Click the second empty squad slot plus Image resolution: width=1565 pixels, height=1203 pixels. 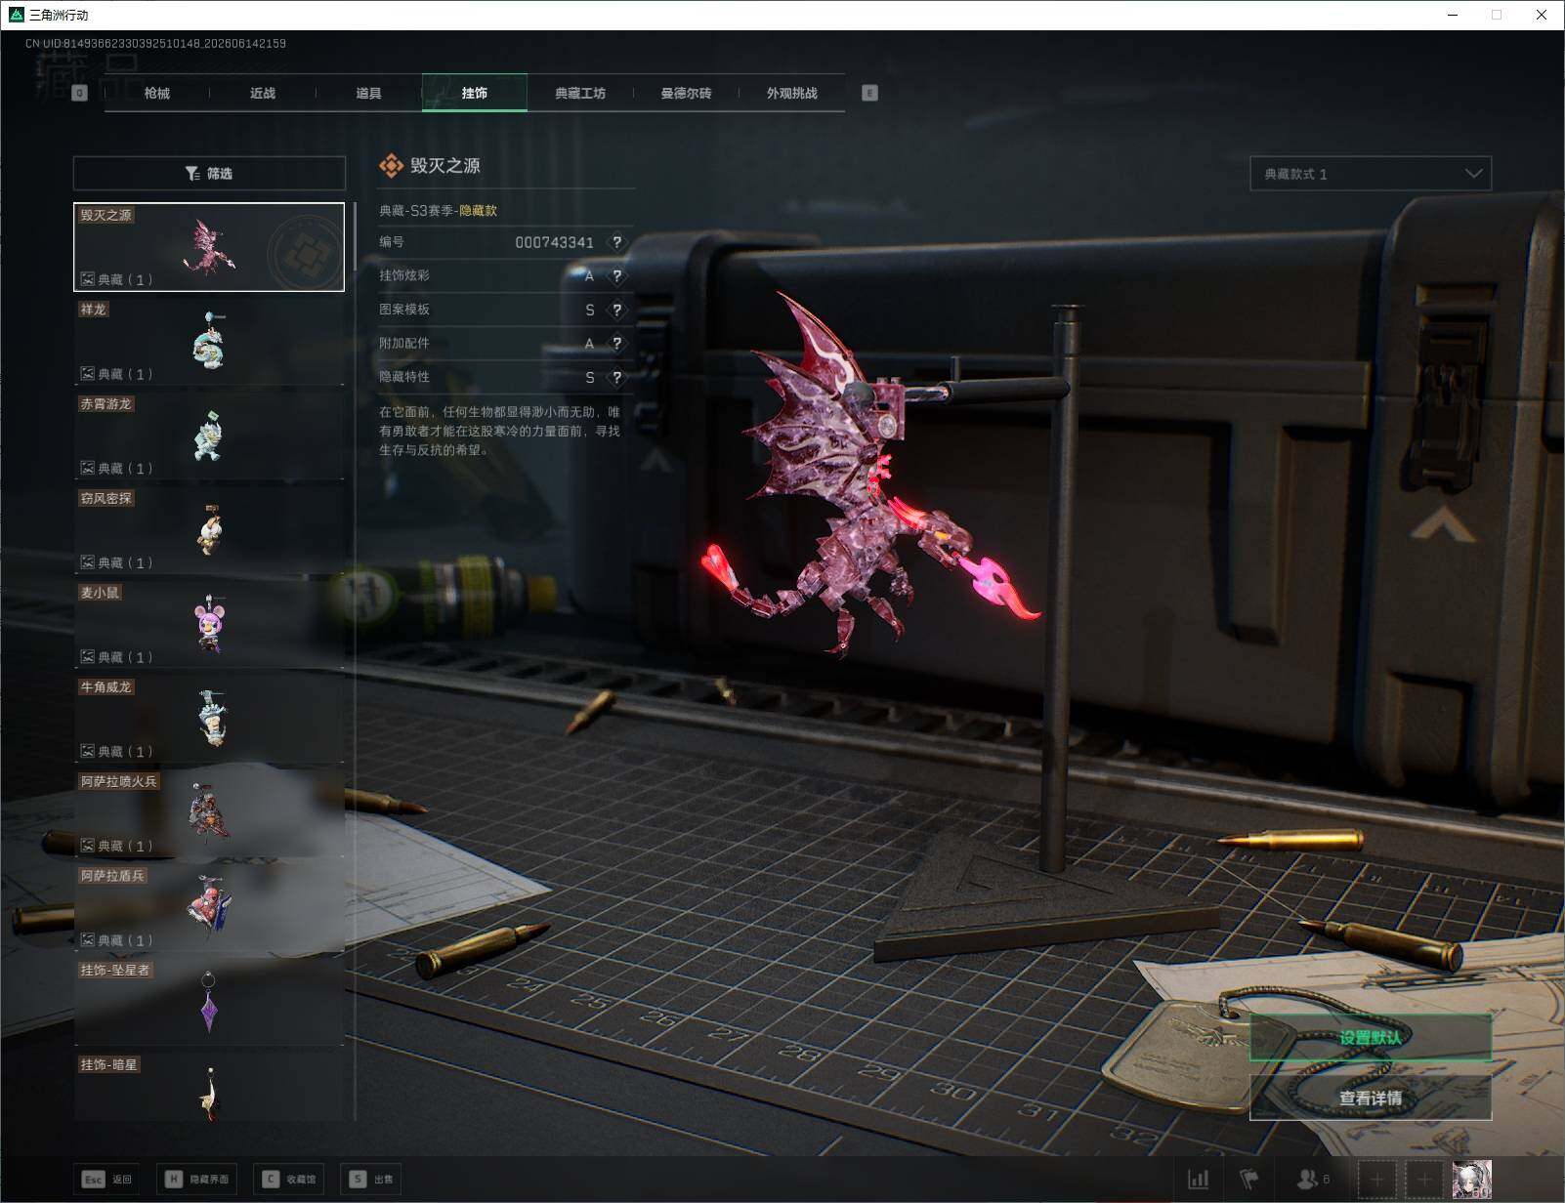(x=1424, y=1180)
